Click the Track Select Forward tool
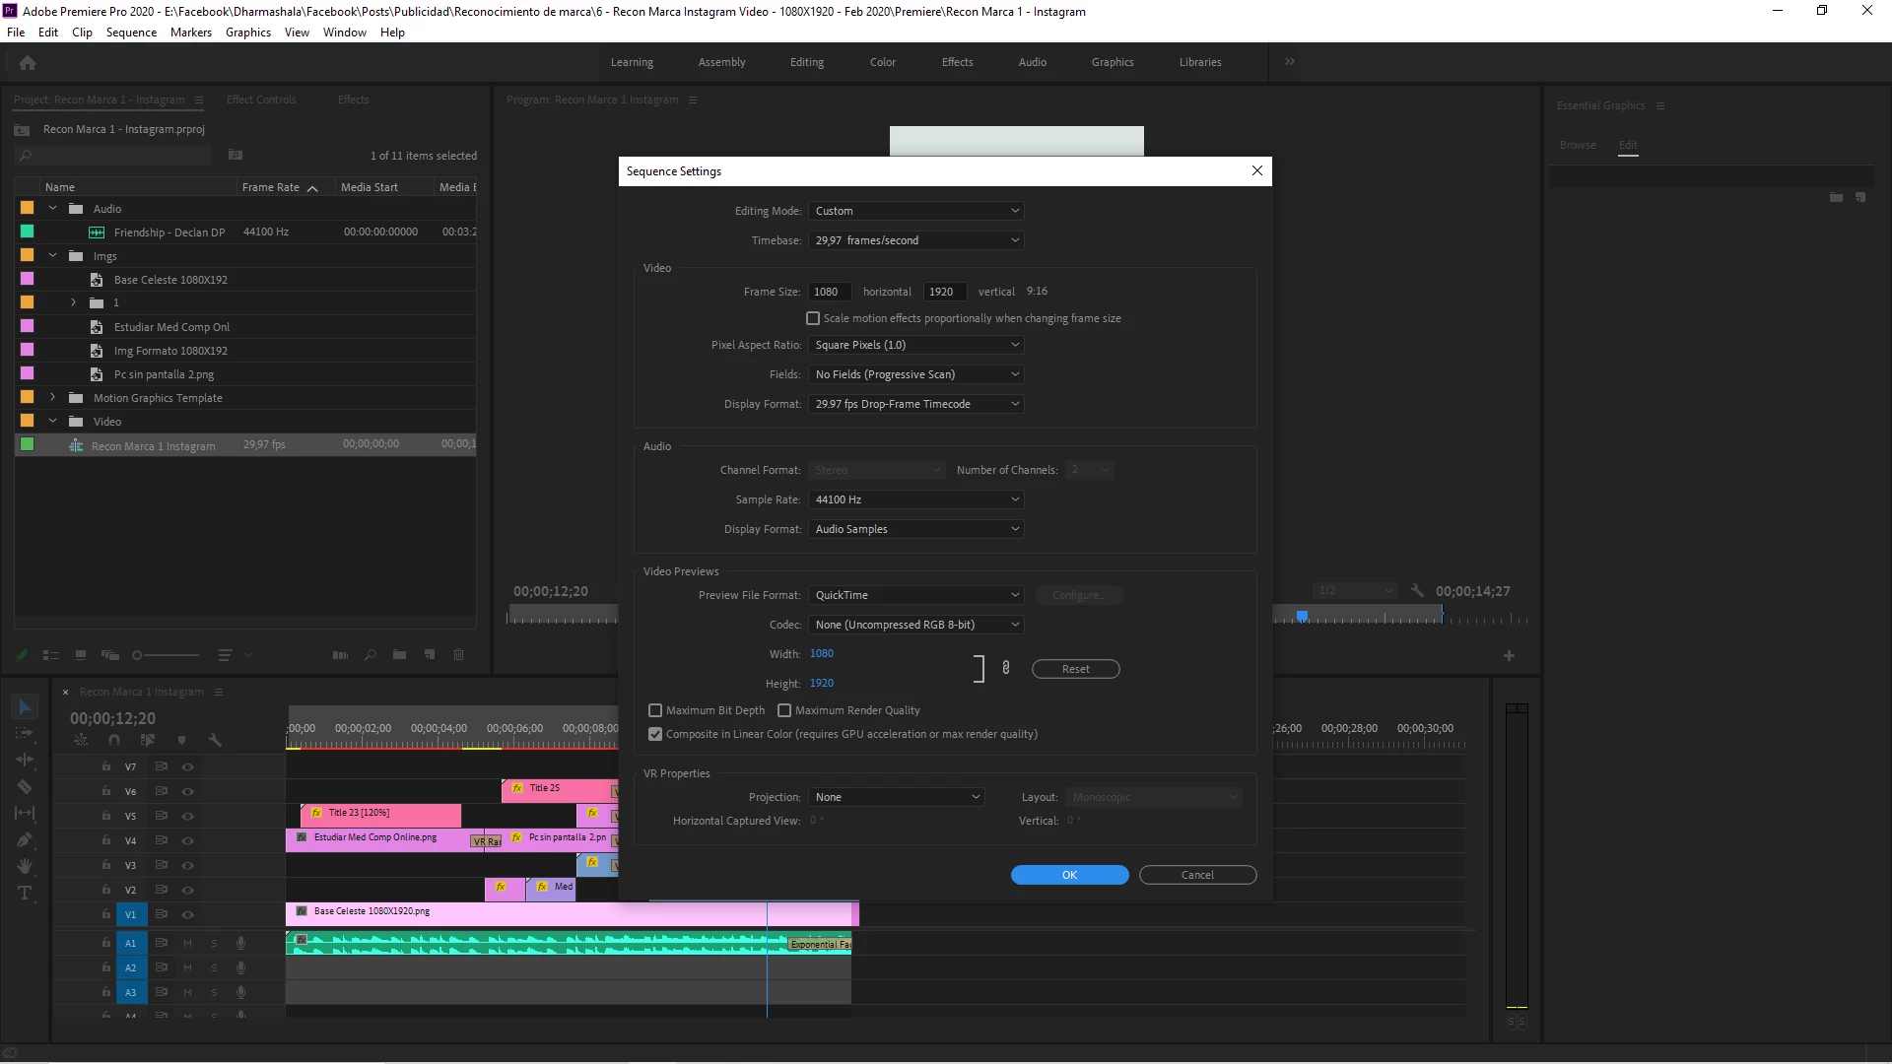This screenshot has height=1064, width=1892. click(x=25, y=733)
